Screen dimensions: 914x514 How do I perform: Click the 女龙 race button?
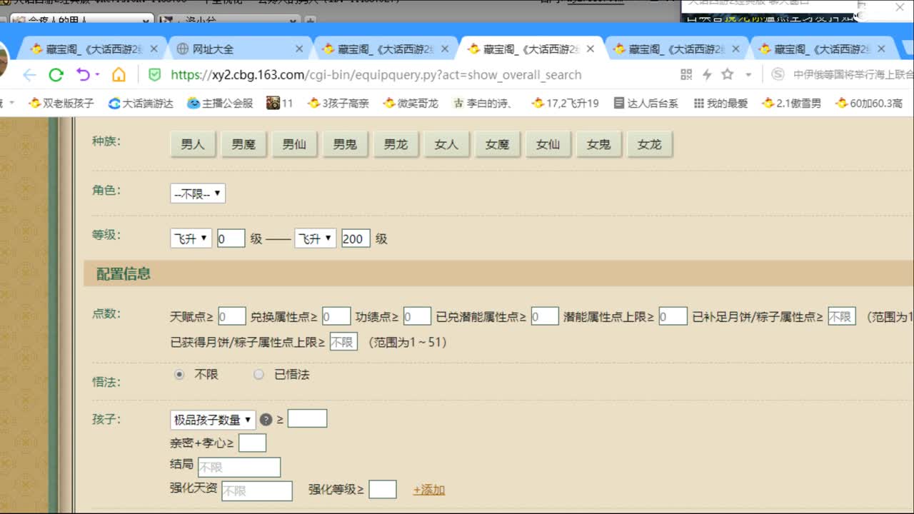click(x=650, y=143)
